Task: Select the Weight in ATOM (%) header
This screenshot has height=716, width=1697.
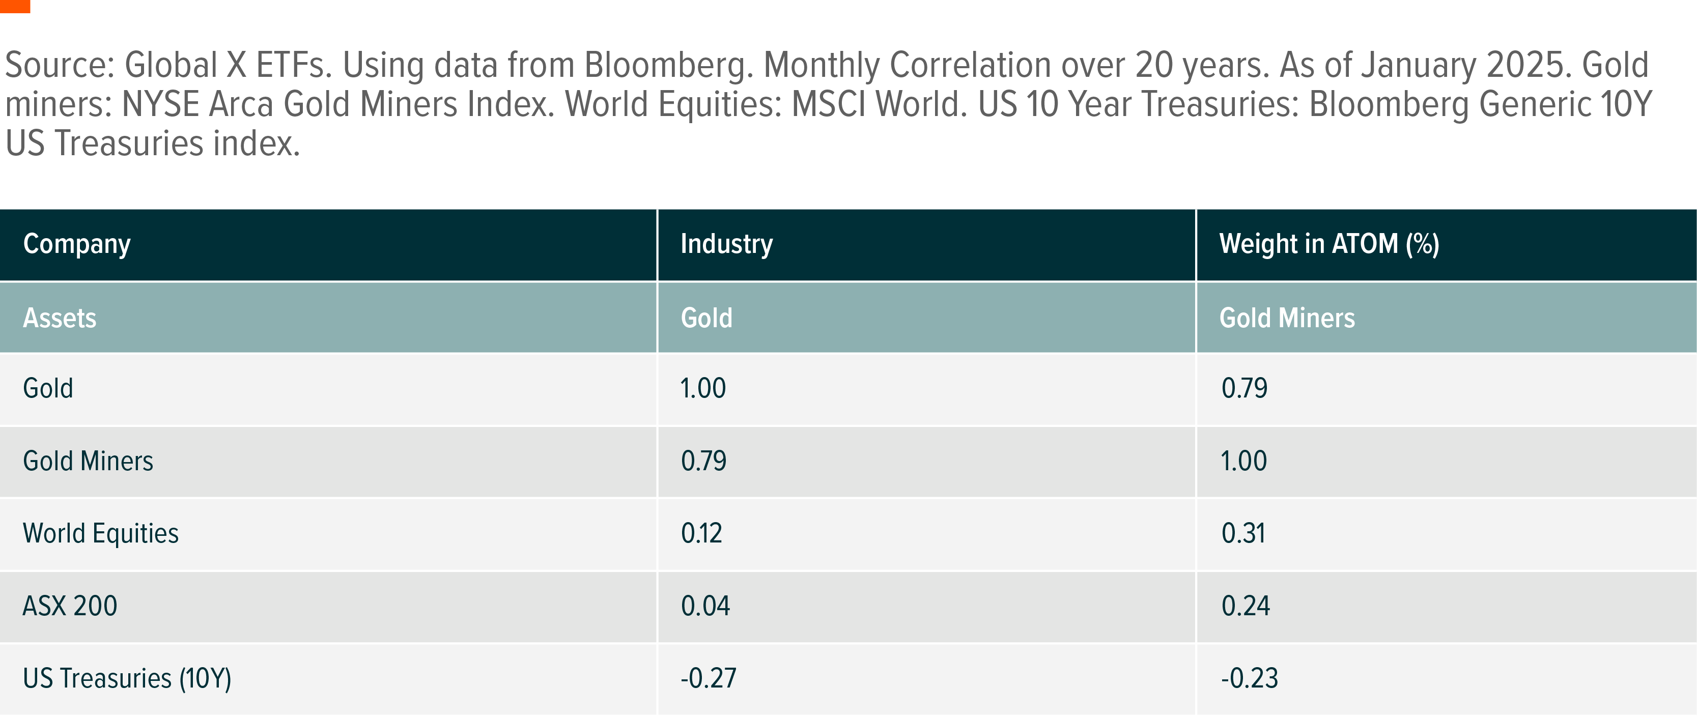Action: (1329, 244)
